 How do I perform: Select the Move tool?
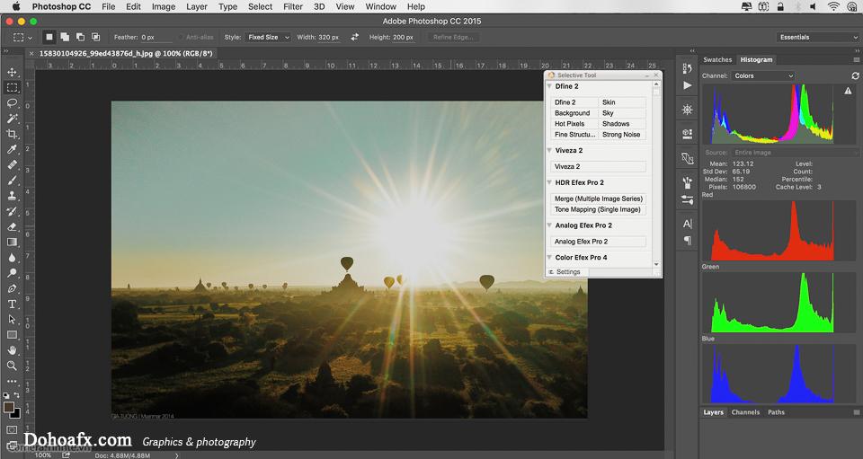pyautogui.click(x=12, y=72)
